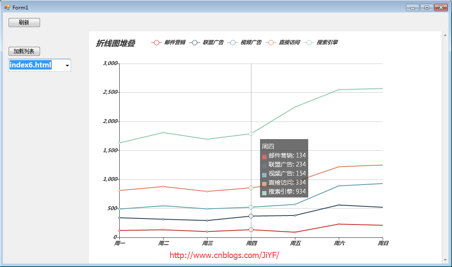Toggle the 视频广告 legend series
The image size is (452, 267).
click(245, 42)
